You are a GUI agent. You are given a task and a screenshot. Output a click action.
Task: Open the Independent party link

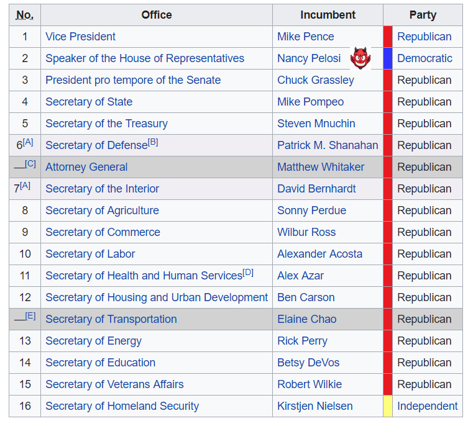(x=427, y=406)
